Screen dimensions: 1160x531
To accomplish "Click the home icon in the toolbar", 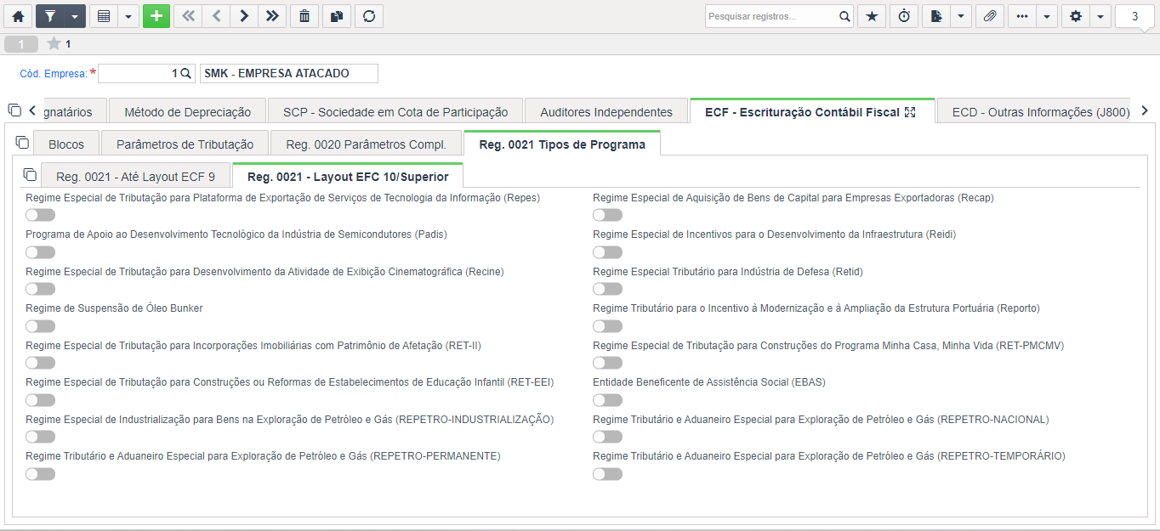I will pos(18,16).
